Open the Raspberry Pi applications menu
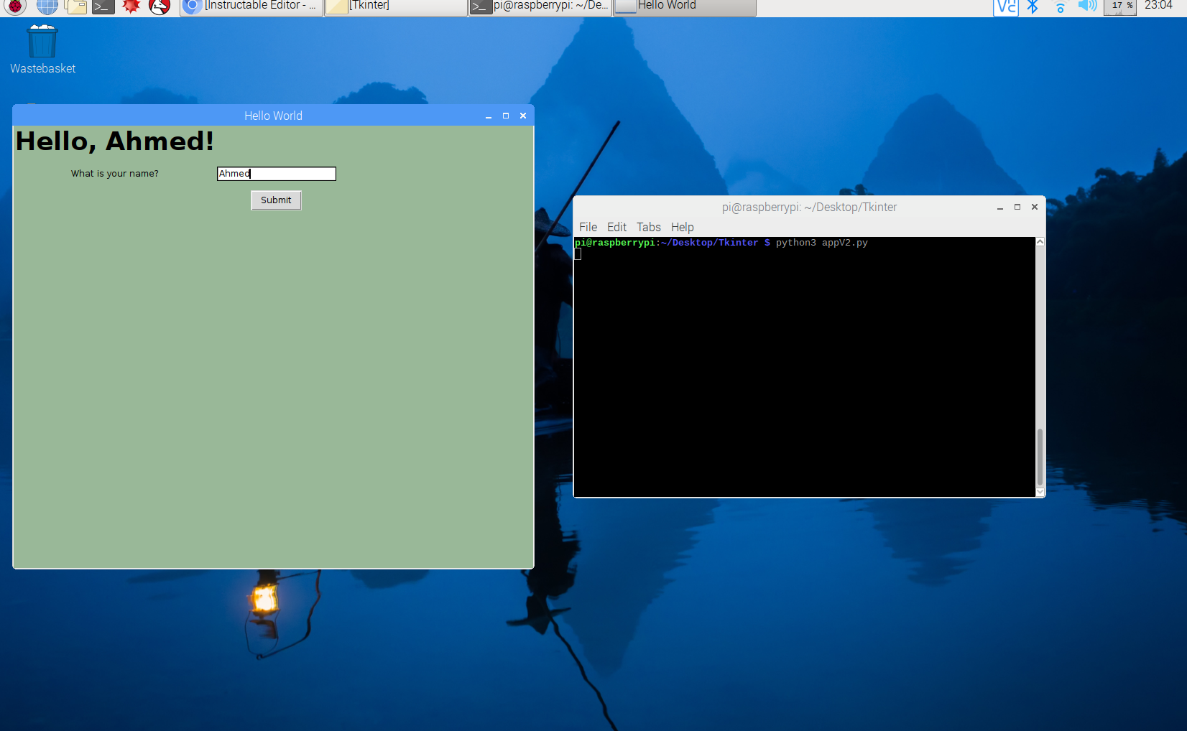Screen dimensions: 1187x731 pos(14,7)
